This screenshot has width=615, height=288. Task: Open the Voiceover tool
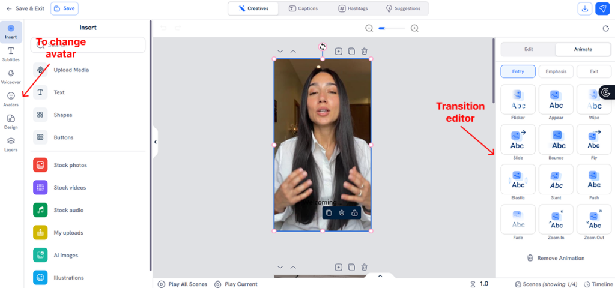click(11, 76)
